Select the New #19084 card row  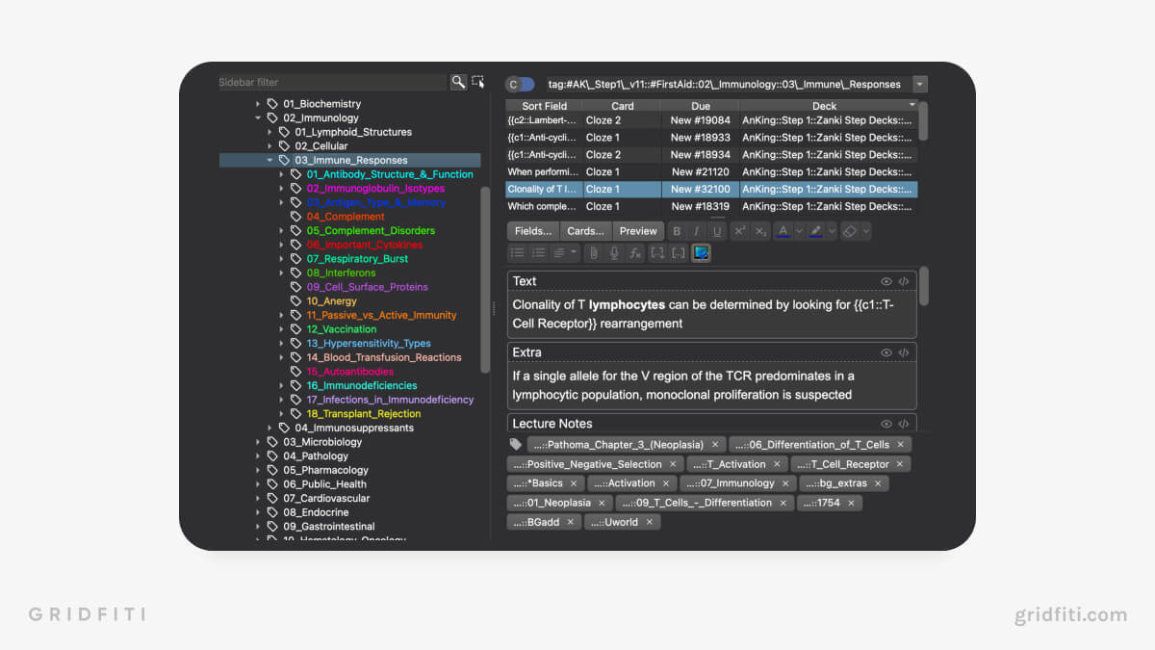click(711, 120)
